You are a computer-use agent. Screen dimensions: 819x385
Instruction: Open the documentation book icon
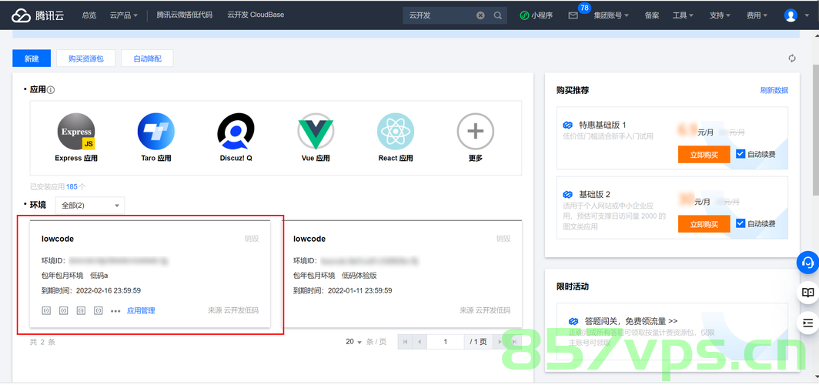(x=808, y=293)
